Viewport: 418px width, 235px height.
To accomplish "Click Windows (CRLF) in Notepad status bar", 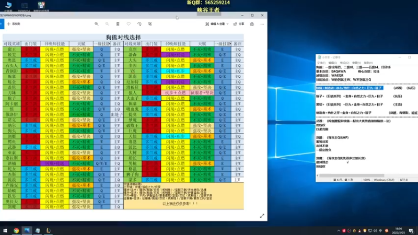I will tap(384, 180).
